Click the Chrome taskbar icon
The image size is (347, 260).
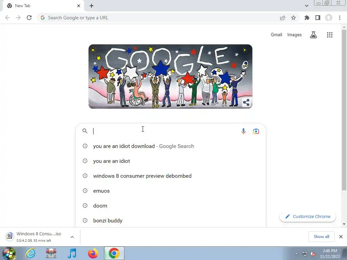click(114, 253)
